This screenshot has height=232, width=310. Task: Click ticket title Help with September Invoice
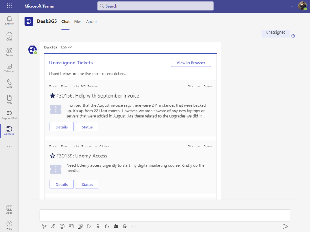(x=107, y=96)
